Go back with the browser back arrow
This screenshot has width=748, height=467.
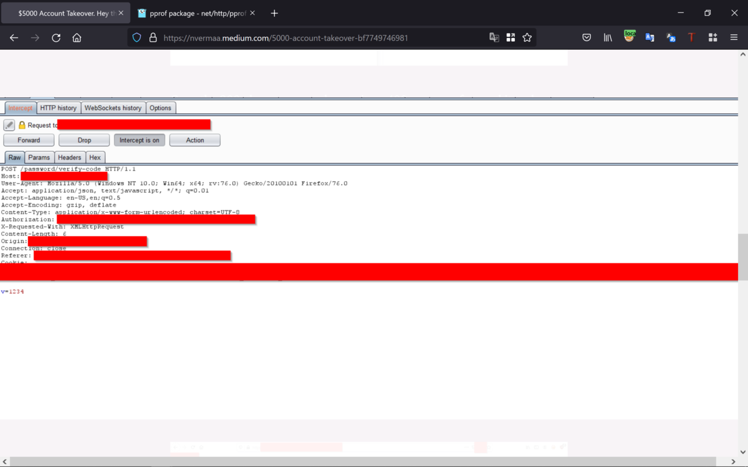[14, 38]
